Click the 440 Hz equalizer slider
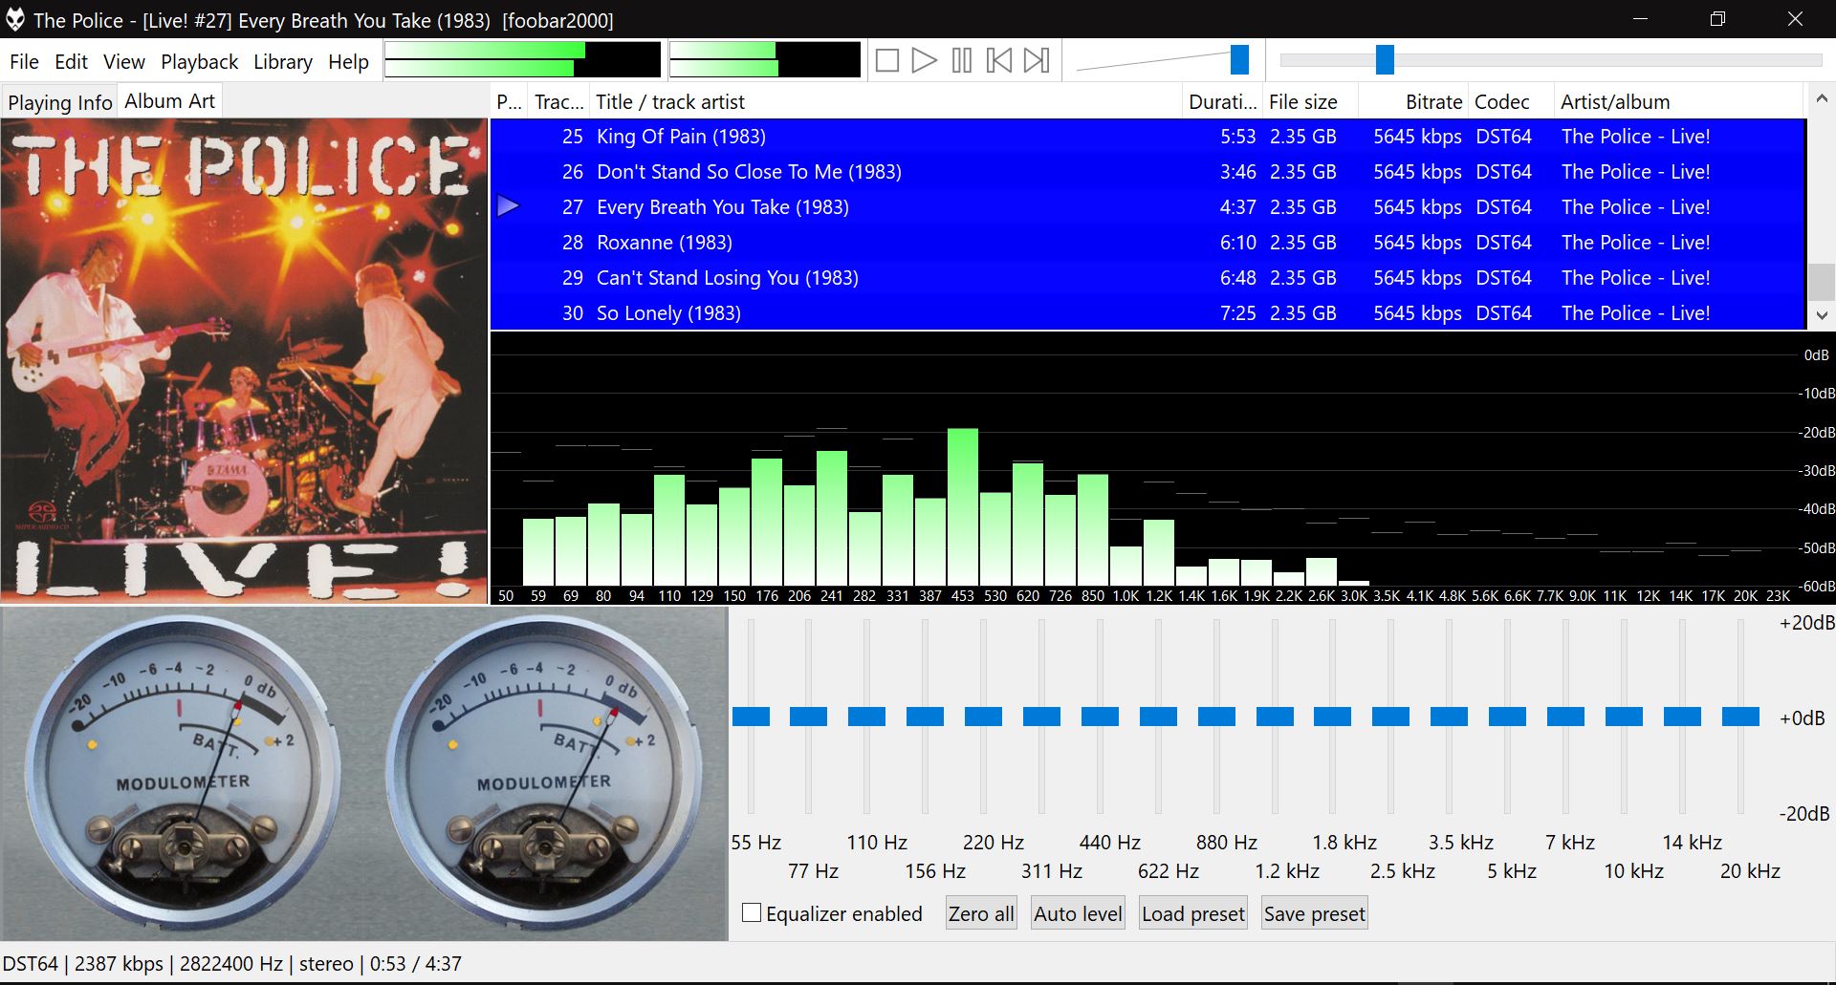Viewport: 1836px width, 985px height. pos(1101,717)
